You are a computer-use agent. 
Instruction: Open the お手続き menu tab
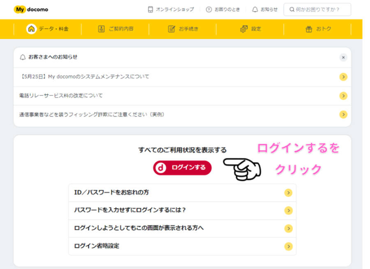(x=183, y=29)
